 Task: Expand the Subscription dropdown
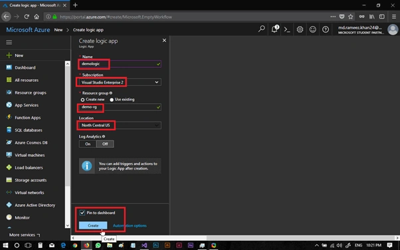pyautogui.click(x=157, y=82)
